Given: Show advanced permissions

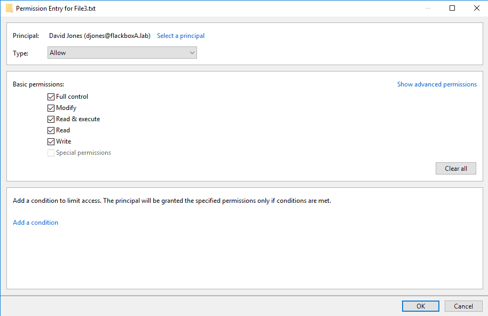Looking at the screenshot, I should click(437, 84).
